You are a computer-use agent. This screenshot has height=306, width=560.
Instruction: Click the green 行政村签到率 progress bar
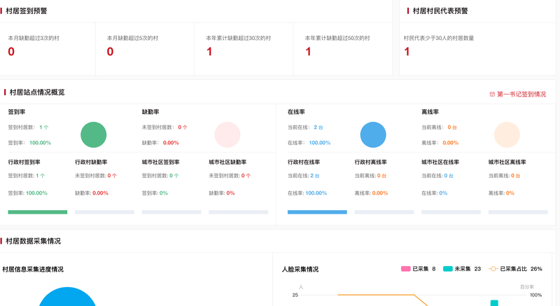tap(38, 212)
